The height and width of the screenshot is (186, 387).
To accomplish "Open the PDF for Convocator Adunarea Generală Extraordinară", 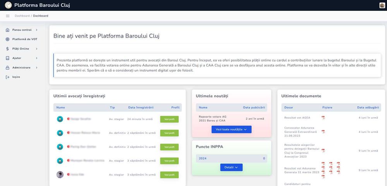I will (323, 131).
